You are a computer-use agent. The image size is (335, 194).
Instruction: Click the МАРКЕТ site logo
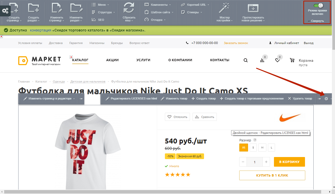pos(40,61)
